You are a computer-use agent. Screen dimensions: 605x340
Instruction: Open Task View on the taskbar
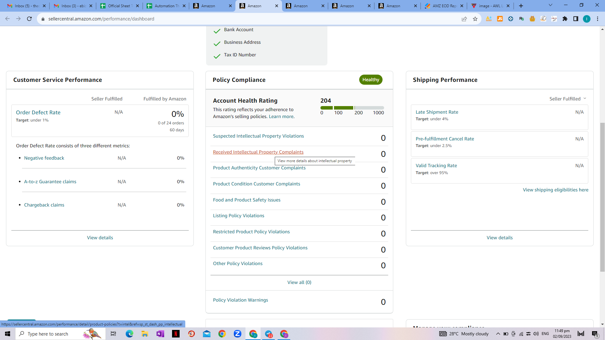113,334
